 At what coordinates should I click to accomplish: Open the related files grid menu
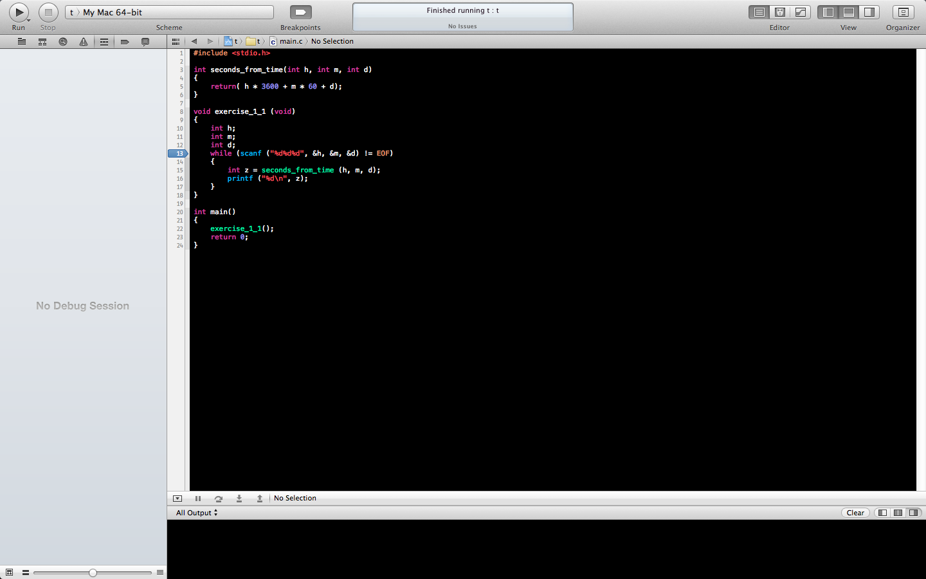[x=176, y=41]
